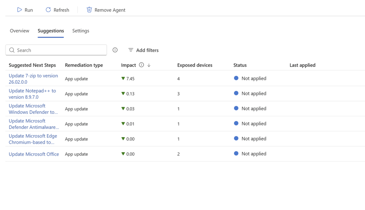Click exposed devices count 4
Viewport: 365px width, 210px height.
coord(179,79)
